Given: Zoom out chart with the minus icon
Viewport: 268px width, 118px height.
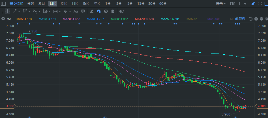Looking at the screenshot, I should [x=261, y=19].
